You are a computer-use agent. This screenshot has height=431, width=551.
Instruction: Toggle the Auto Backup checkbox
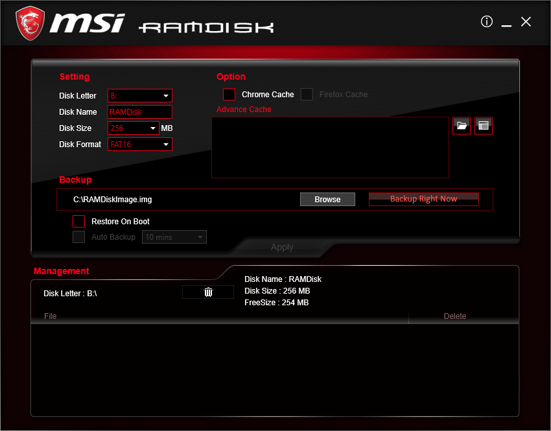[x=78, y=237]
